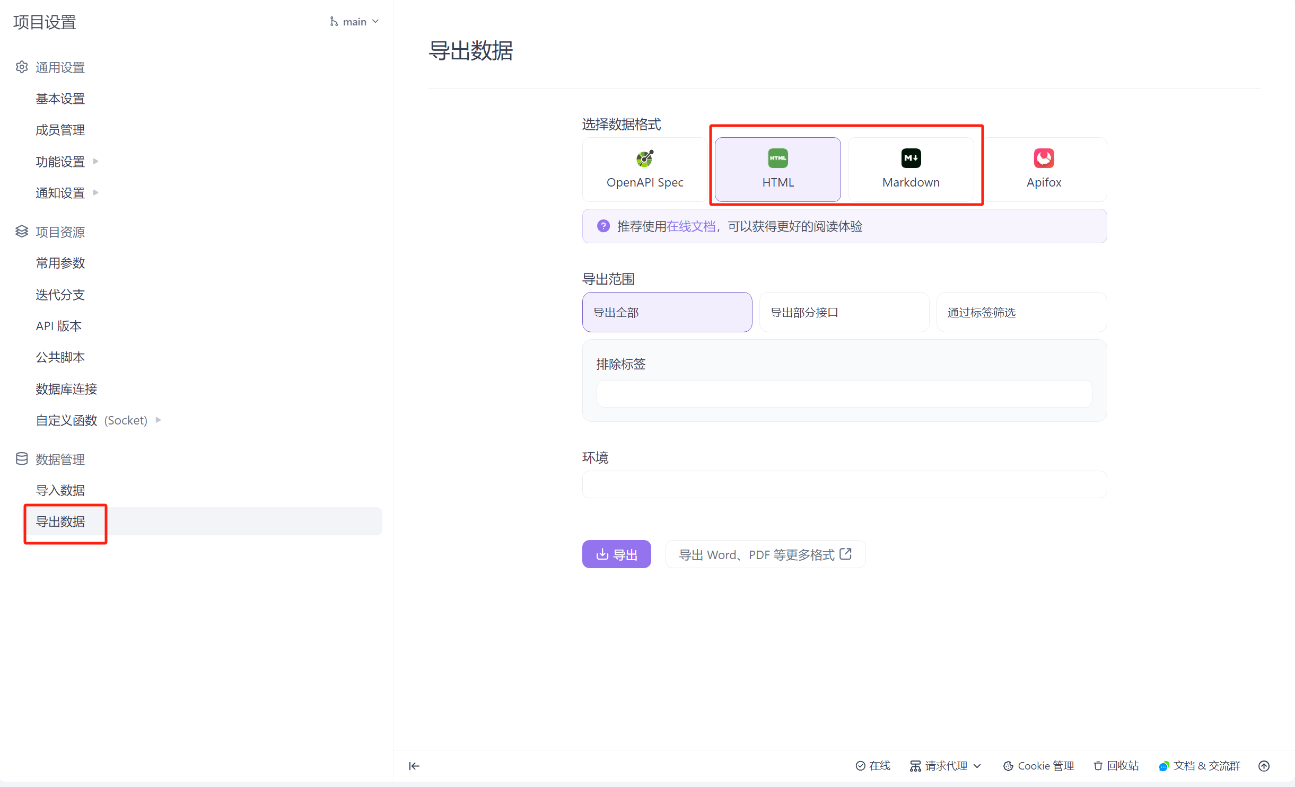Click the purple 导出 button
The image size is (1295, 787).
[616, 554]
